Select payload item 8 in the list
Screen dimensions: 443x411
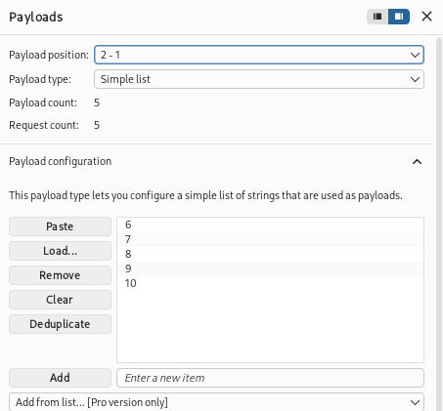coord(270,254)
